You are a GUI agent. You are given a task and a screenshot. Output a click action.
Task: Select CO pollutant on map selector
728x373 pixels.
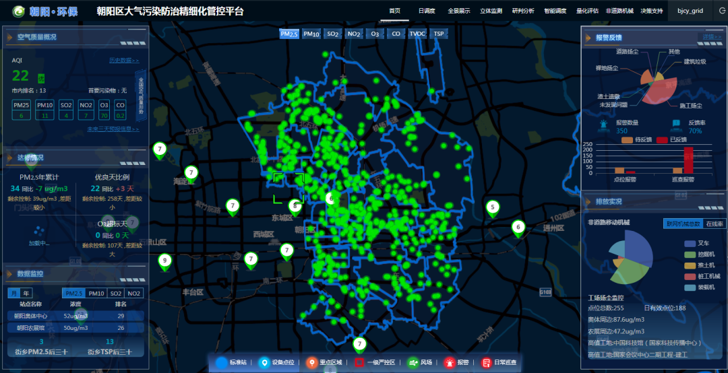396,34
